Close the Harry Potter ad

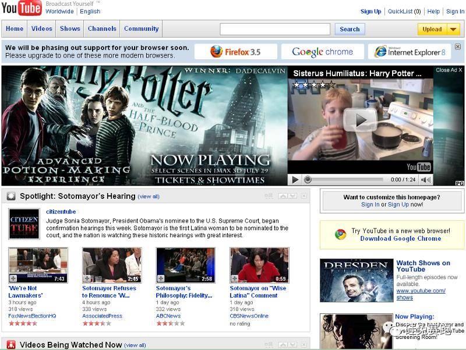(x=449, y=70)
